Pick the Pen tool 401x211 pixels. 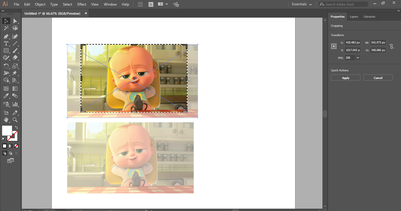click(x=6, y=36)
